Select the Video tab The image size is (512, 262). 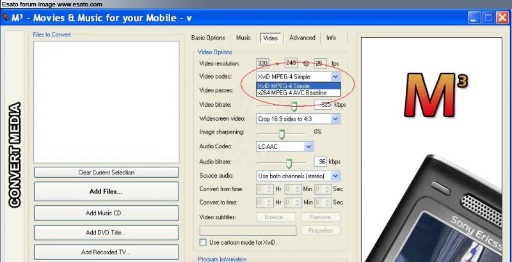270,38
